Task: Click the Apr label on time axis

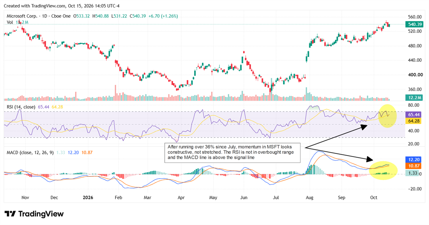Action: [181, 197]
